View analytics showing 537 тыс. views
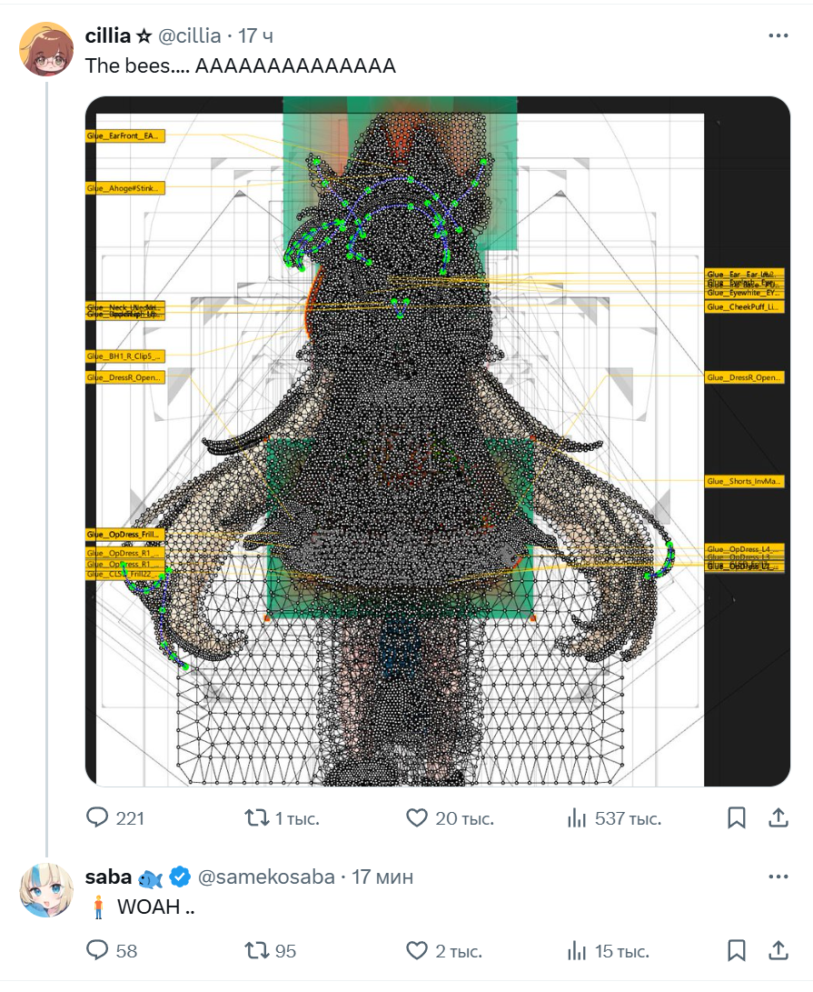This screenshot has height=992, width=813. (x=614, y=818)
